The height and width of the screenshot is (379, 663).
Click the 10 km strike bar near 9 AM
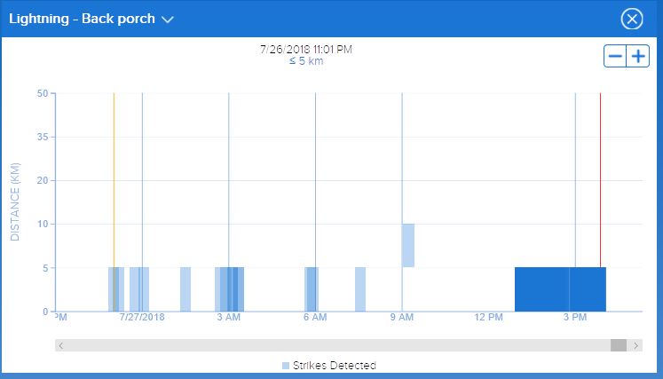[408, 245]
